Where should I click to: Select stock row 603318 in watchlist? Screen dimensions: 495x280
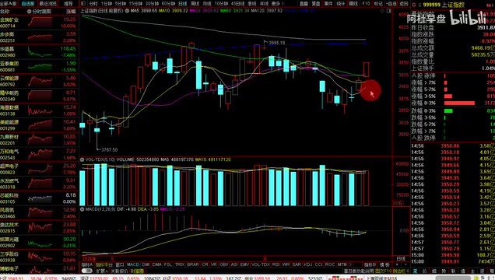point(39,184)
